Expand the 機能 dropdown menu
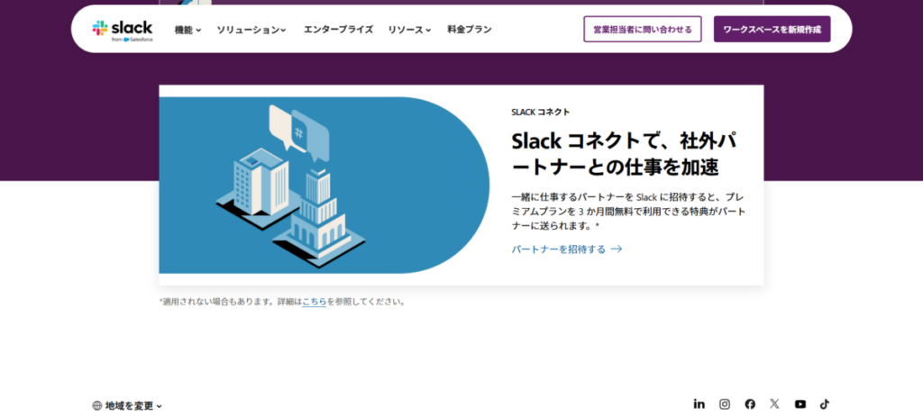The image size is (923, 417). pyautogui.click(x=187, y=30)
